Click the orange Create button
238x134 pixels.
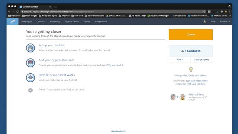pyautogui.click(x=191, y=35)
